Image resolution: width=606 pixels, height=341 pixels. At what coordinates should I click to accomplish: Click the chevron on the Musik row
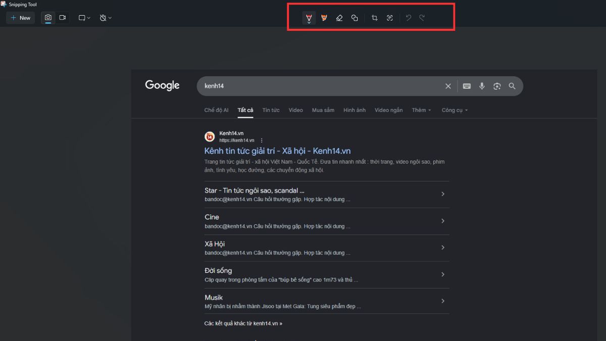443,301
